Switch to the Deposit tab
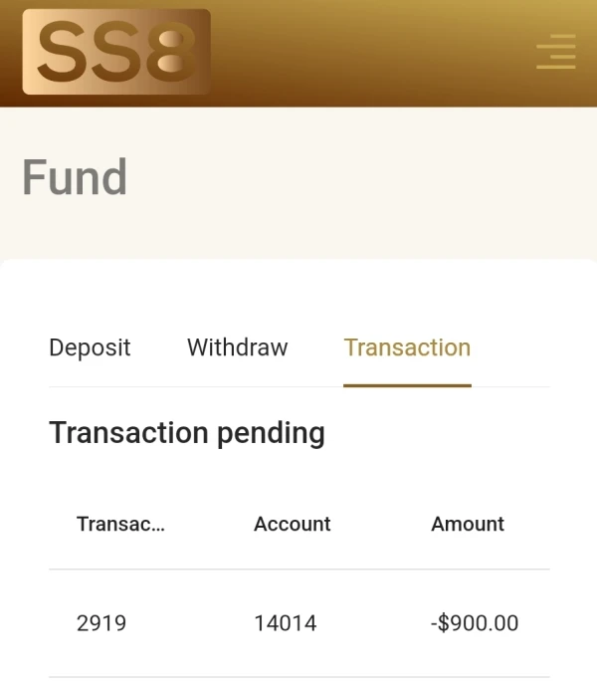 [x=90, y=347]
